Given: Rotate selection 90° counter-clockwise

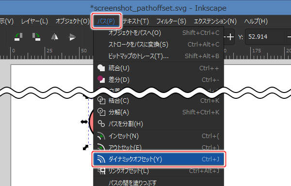Looking at the screenshot, I should point(18,37).
